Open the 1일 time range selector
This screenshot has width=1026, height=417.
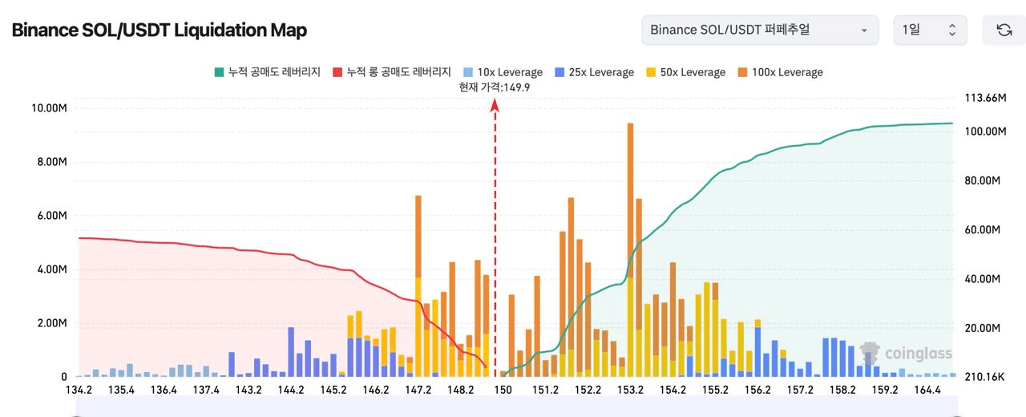click(930, 30)
